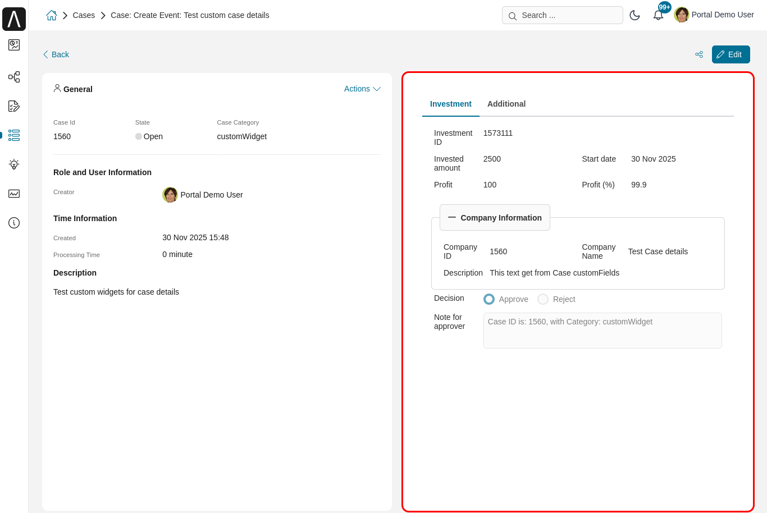Screen dimensions: 767x513
Task: Select the Approve radio button
Action: (x=489, y=299)
